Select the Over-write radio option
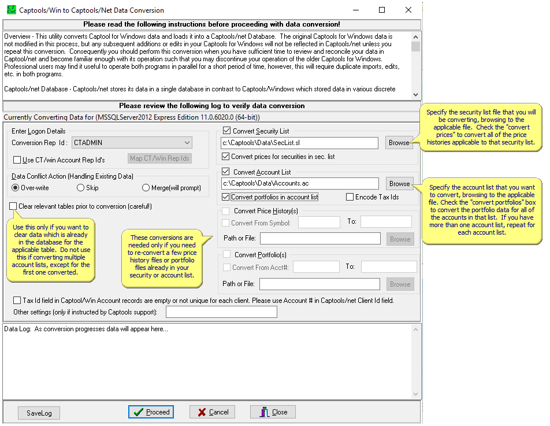This screenshot has width=550, height=426. click(15, 188)
